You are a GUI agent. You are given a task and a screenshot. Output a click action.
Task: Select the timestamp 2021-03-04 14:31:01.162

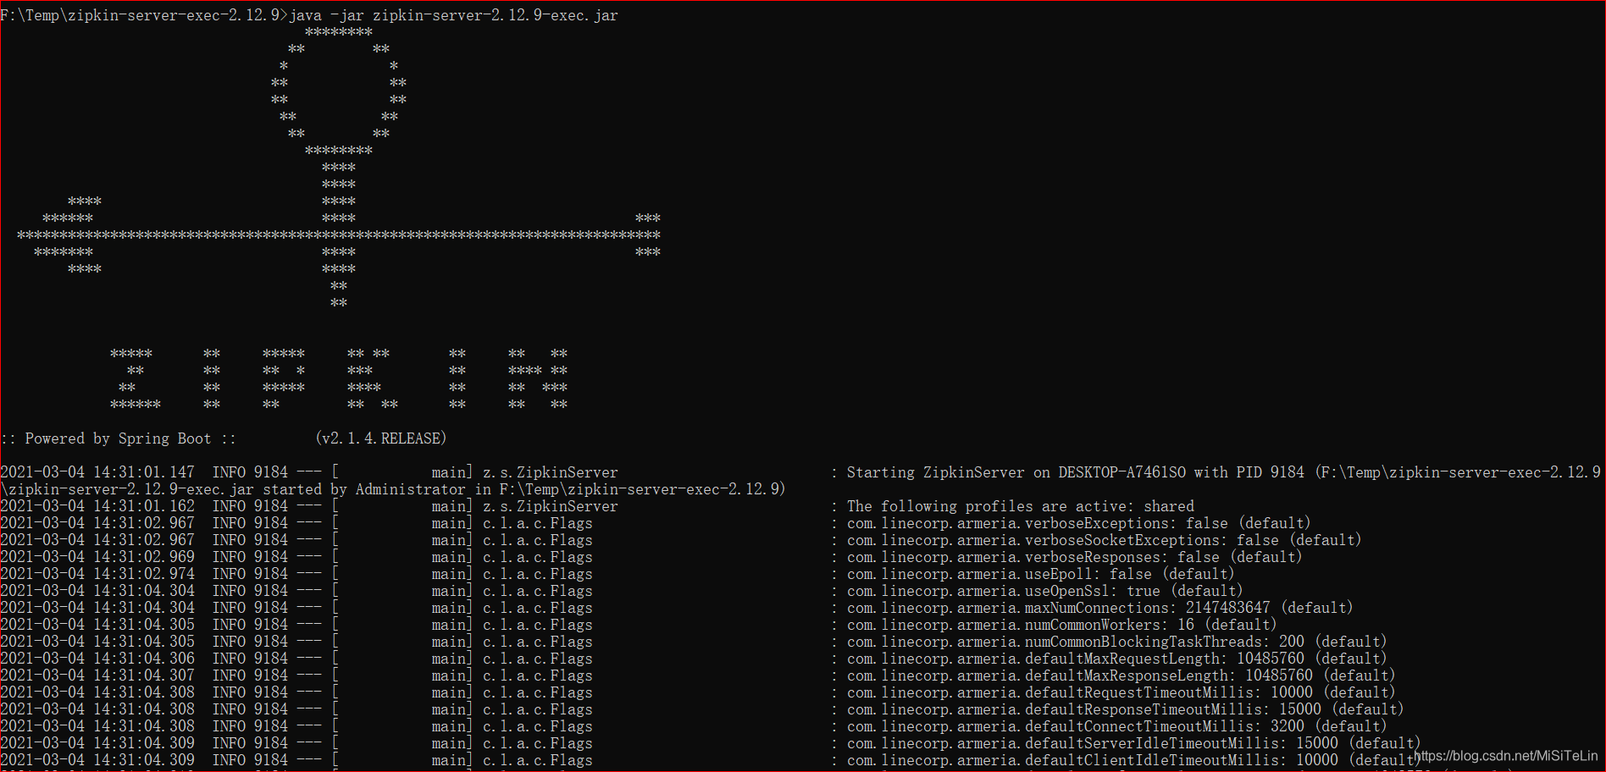click(97, 506)
